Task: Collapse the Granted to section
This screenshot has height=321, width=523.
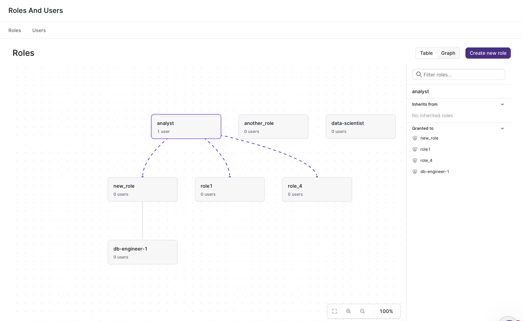Action: (x=502, y=128)
